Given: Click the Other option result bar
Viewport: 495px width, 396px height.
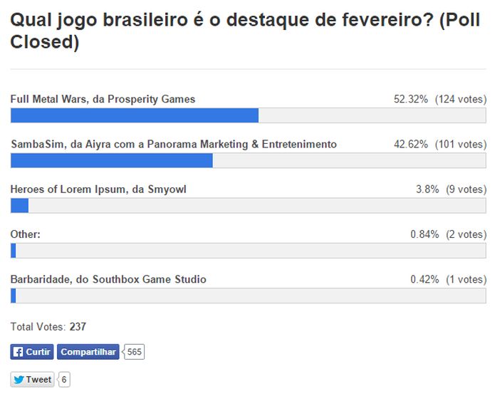Looking at the screenshot, I should pos(248,250).
